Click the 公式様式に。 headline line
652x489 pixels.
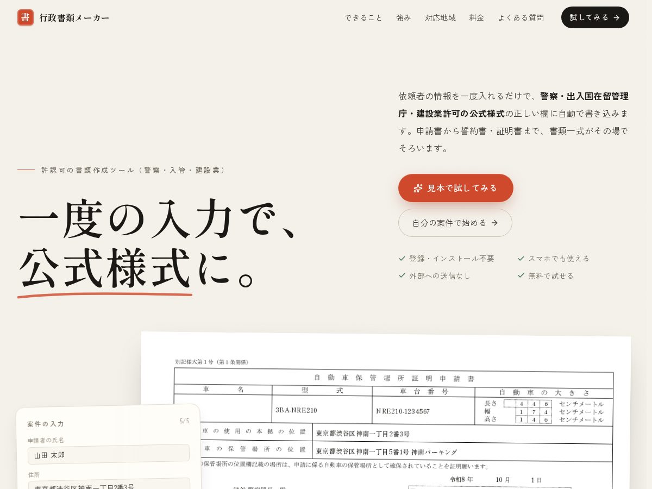135,268
